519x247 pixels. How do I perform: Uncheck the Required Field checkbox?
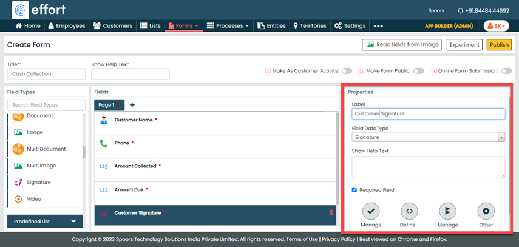354,190
